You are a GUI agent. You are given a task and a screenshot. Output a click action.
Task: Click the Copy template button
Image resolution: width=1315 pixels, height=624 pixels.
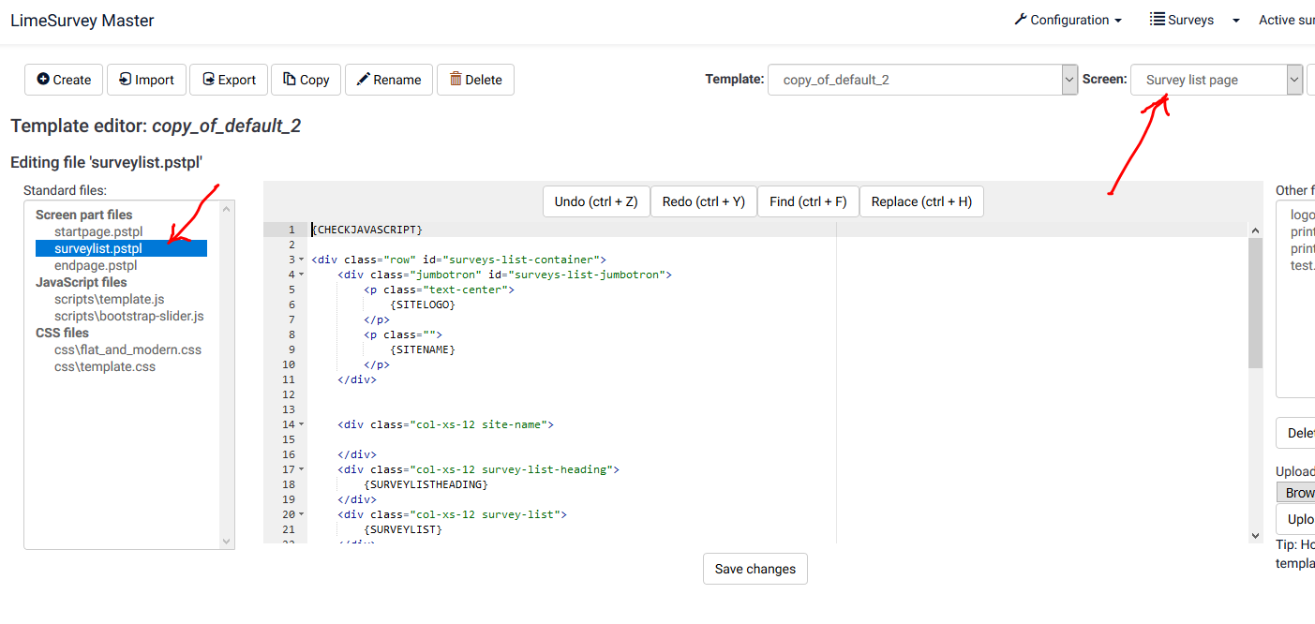pyautogui.click(x=306, y=80)
